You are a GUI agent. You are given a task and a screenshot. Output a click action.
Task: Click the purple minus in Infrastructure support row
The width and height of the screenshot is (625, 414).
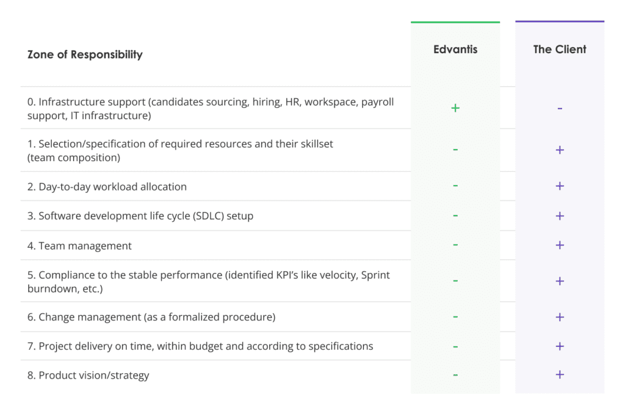(x=560, y=109)
